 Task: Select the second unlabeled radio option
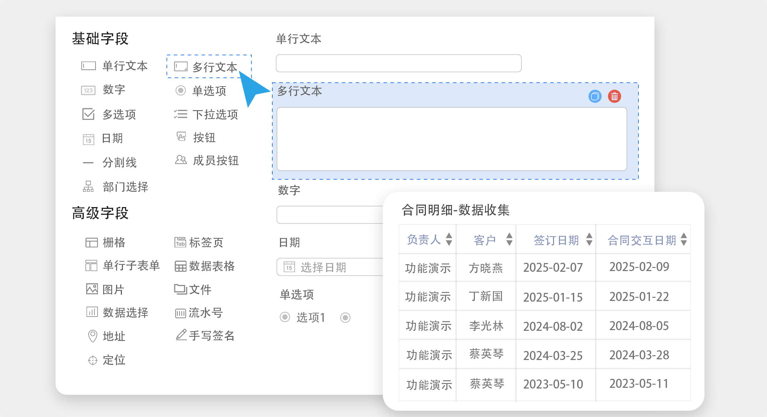(x=345, y=317)
